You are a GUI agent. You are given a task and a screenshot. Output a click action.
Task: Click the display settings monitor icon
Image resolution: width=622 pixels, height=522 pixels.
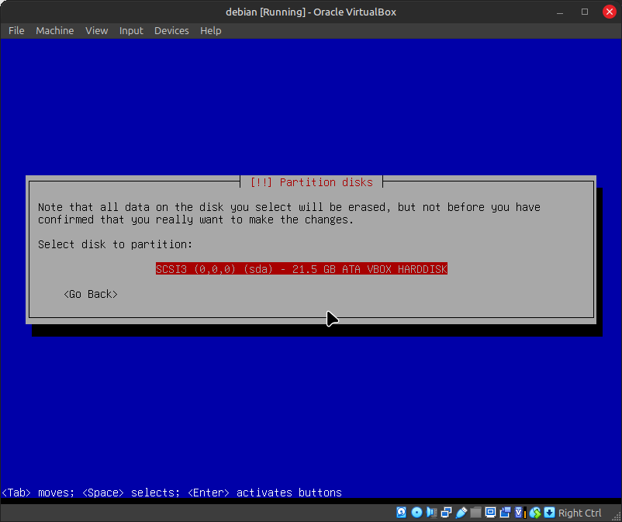pyautogui.click(x=490, y=513)
